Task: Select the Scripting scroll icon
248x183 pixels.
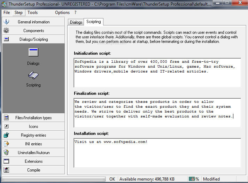Action: (x=33, y=75)
